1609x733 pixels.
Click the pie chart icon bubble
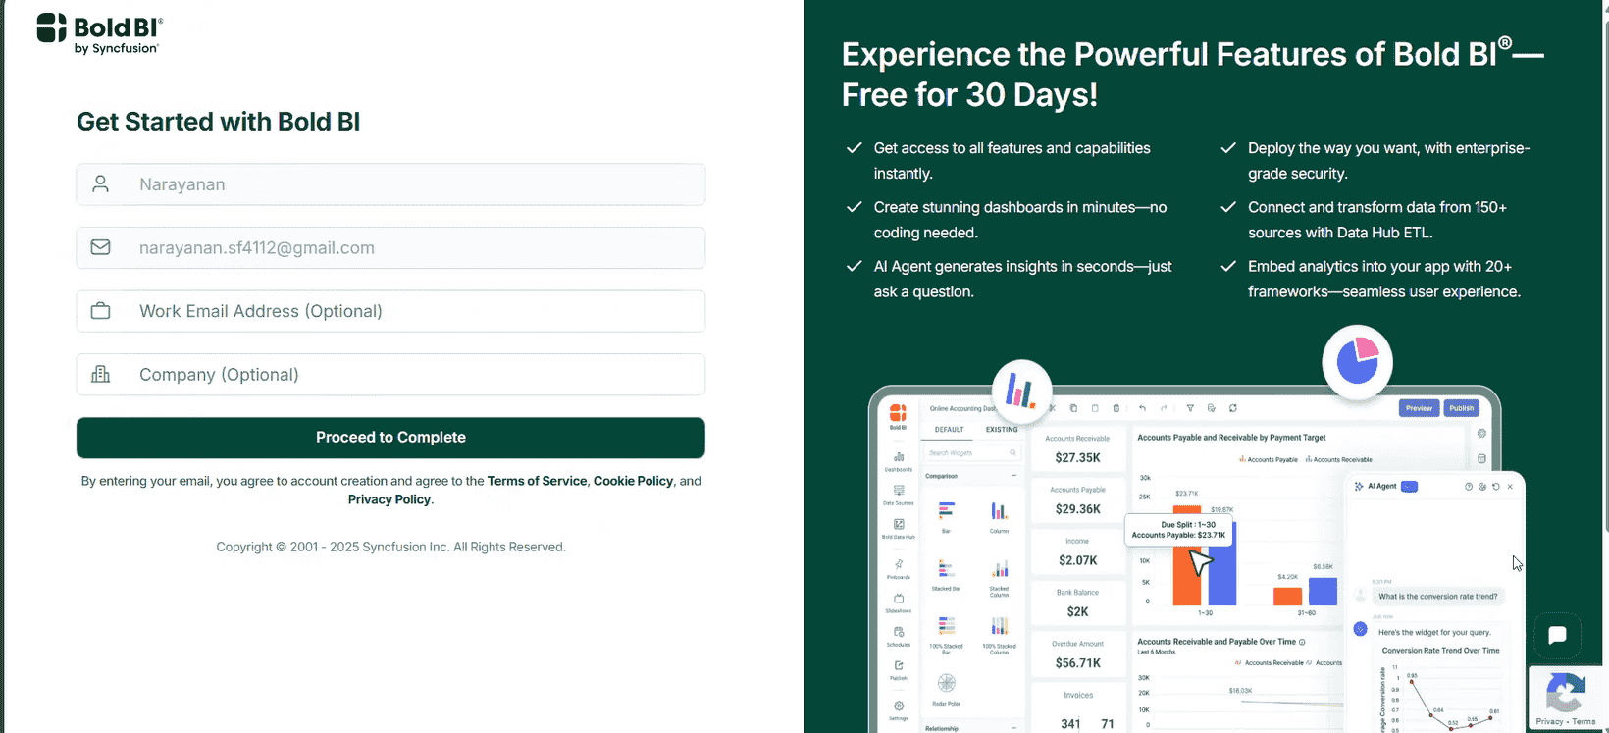[x=1357, y=362]
